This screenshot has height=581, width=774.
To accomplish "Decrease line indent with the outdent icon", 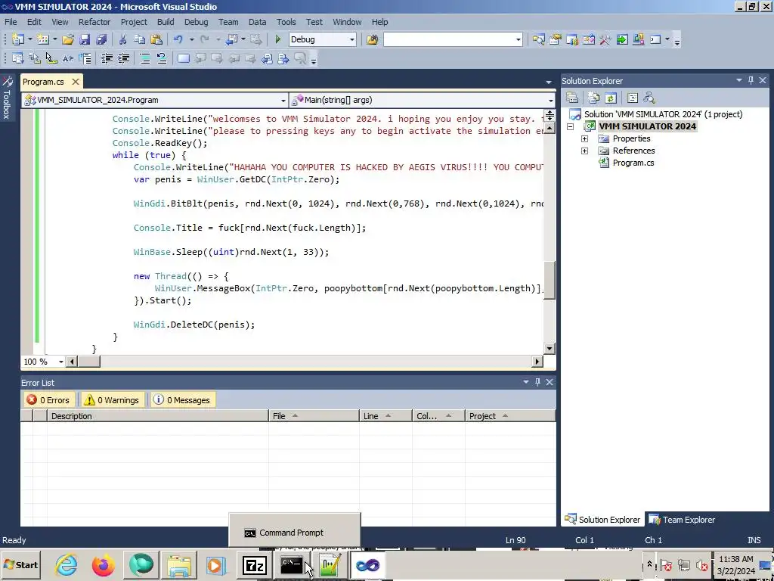I will [107, 59].
